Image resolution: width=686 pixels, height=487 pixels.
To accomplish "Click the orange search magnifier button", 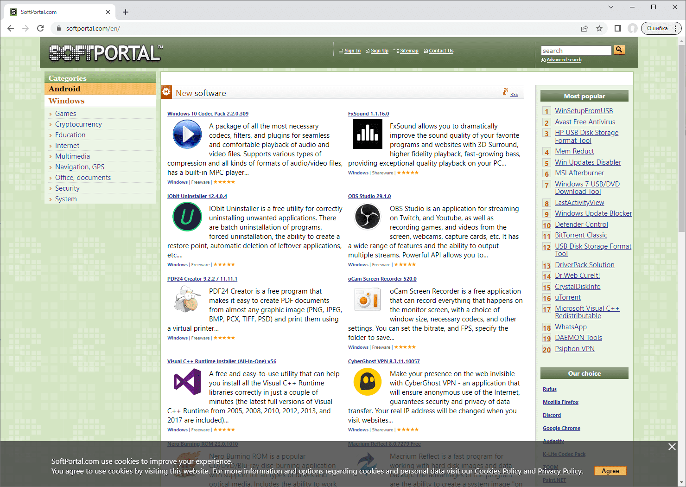I will [619, 50].
